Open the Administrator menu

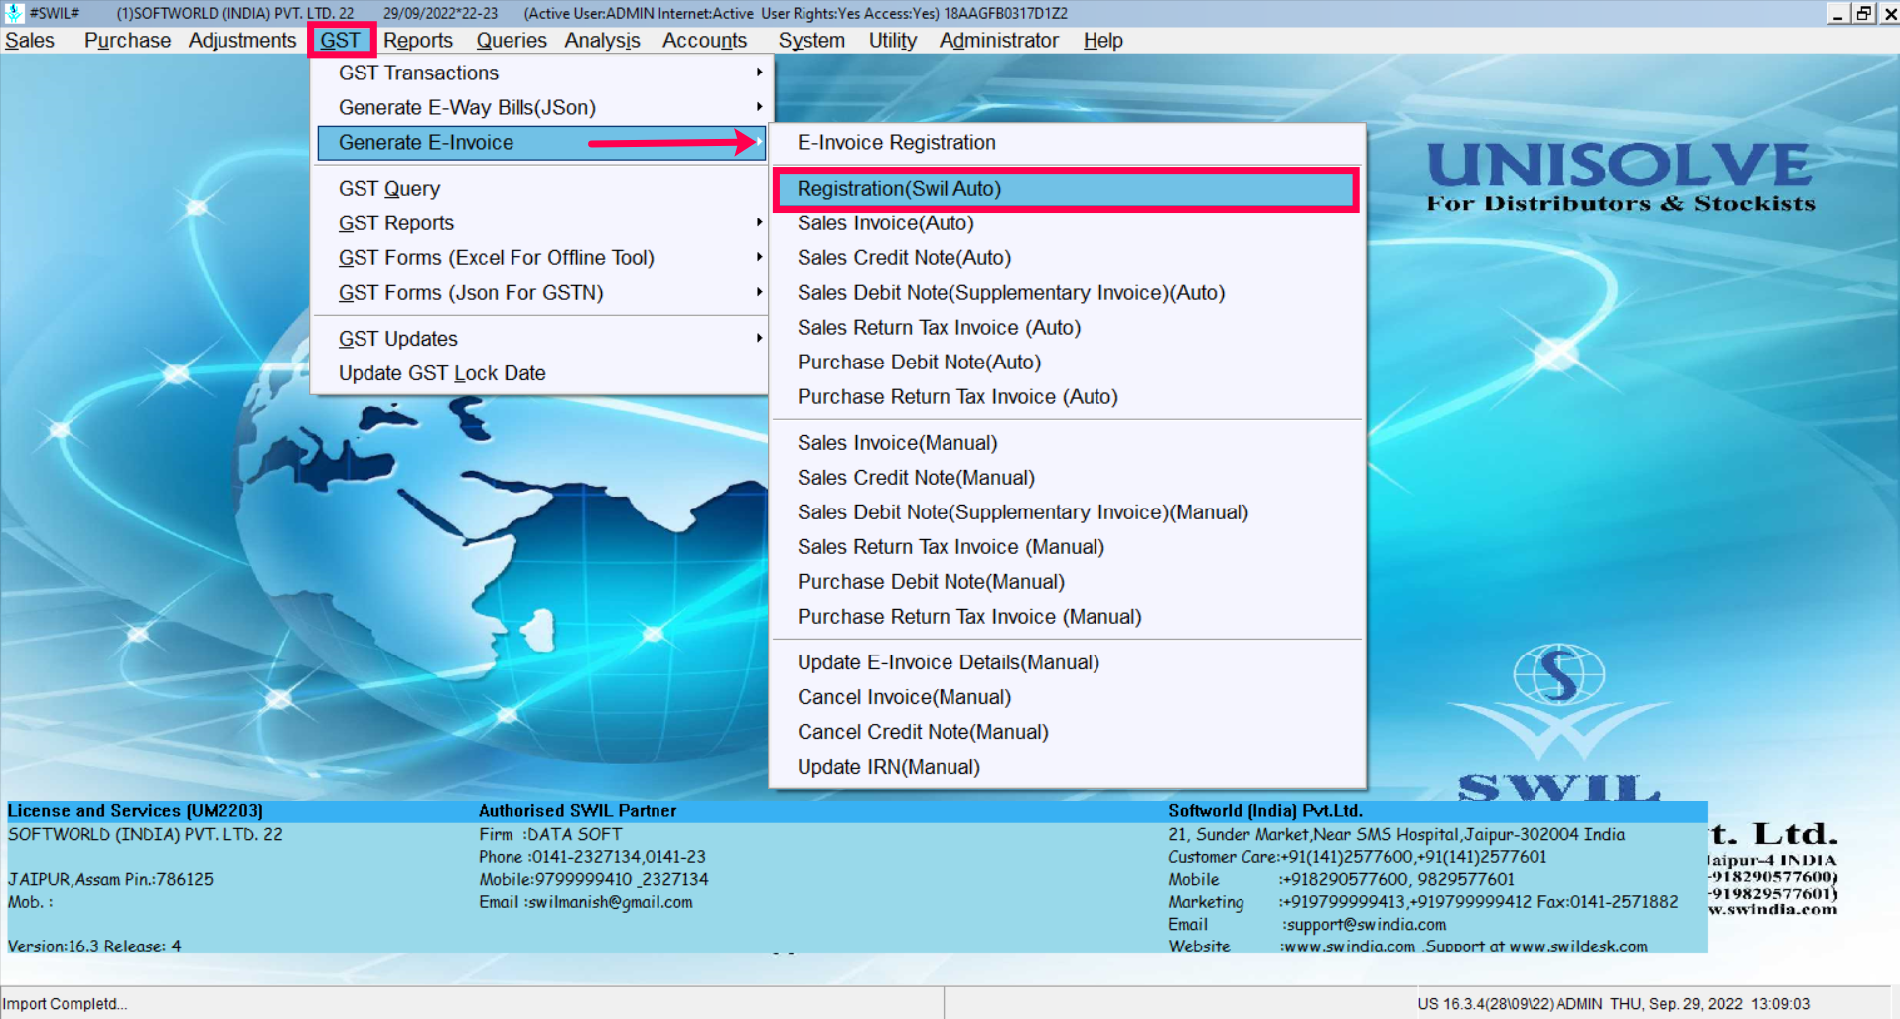point(998,41)
